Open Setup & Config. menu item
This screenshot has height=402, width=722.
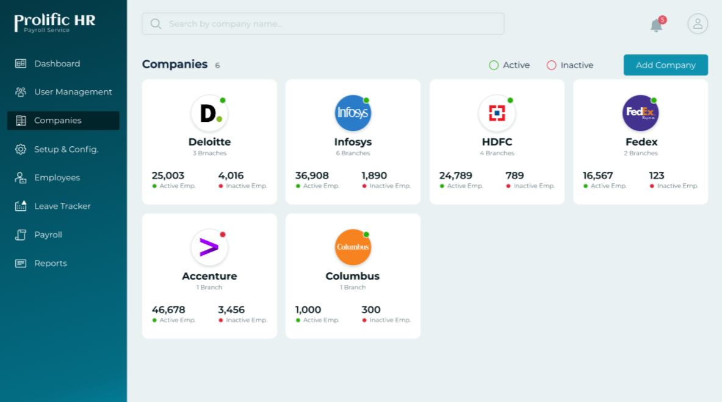[66, 149]
